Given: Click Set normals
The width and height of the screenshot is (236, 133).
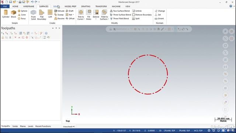Looking at the screenshot, I should tap(158, 15).
